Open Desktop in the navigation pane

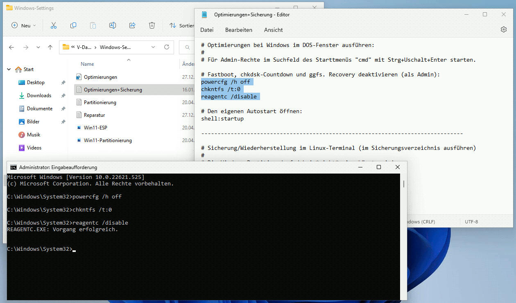(x=32, y=82)
